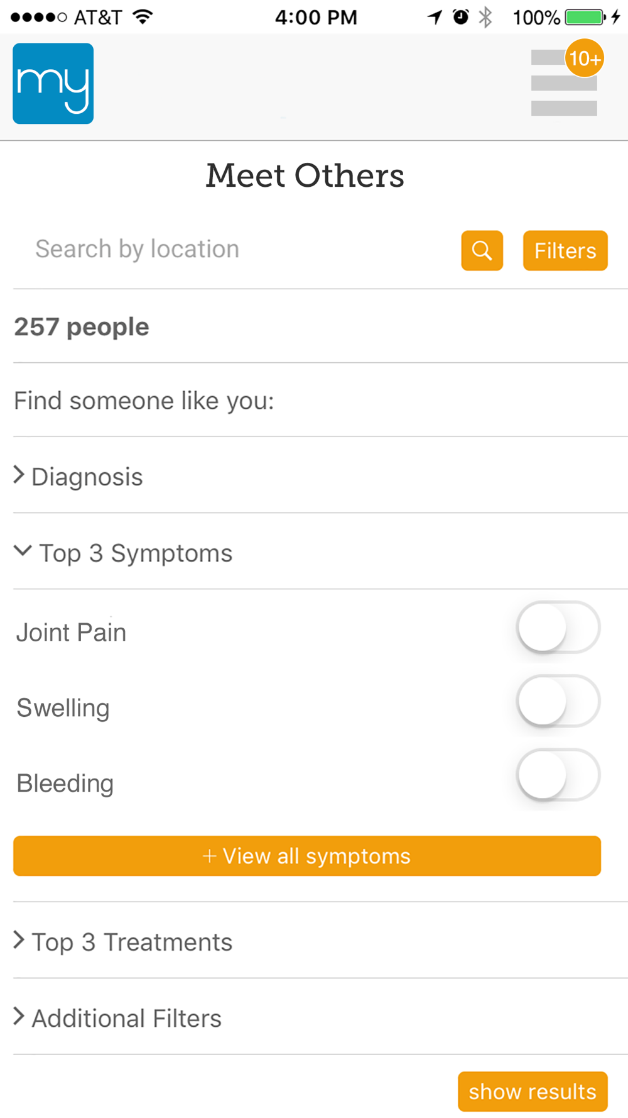Click the Filters button
The height and width of the screenshot is (1118, 628).
click(565, 251)
